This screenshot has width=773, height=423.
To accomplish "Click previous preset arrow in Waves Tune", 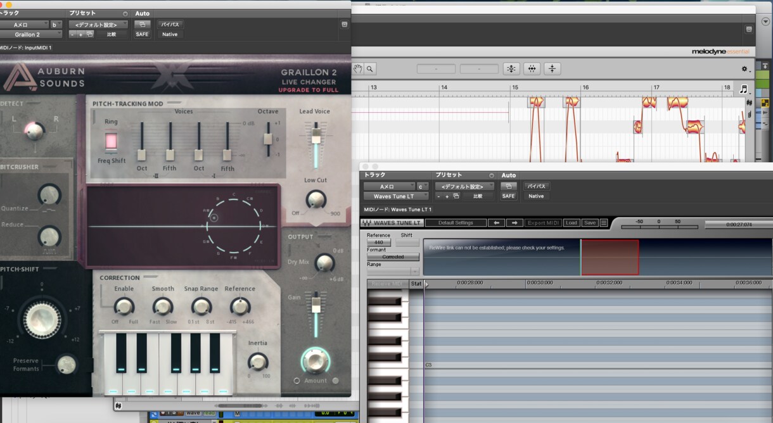I will point(497,223).
